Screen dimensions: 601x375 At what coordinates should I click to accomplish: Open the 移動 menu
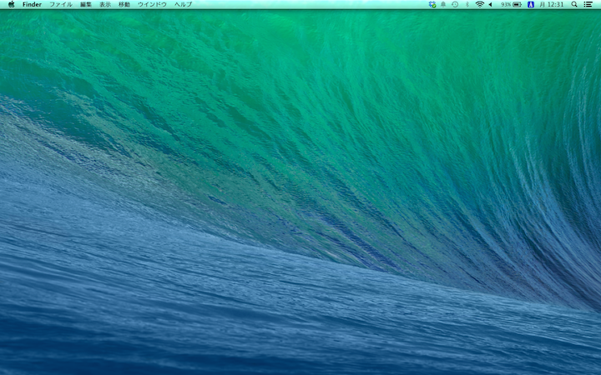click(124, 4)
